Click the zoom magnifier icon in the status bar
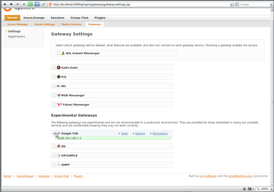Viewport: 274px width, 192px height. [x=258, y=189]
